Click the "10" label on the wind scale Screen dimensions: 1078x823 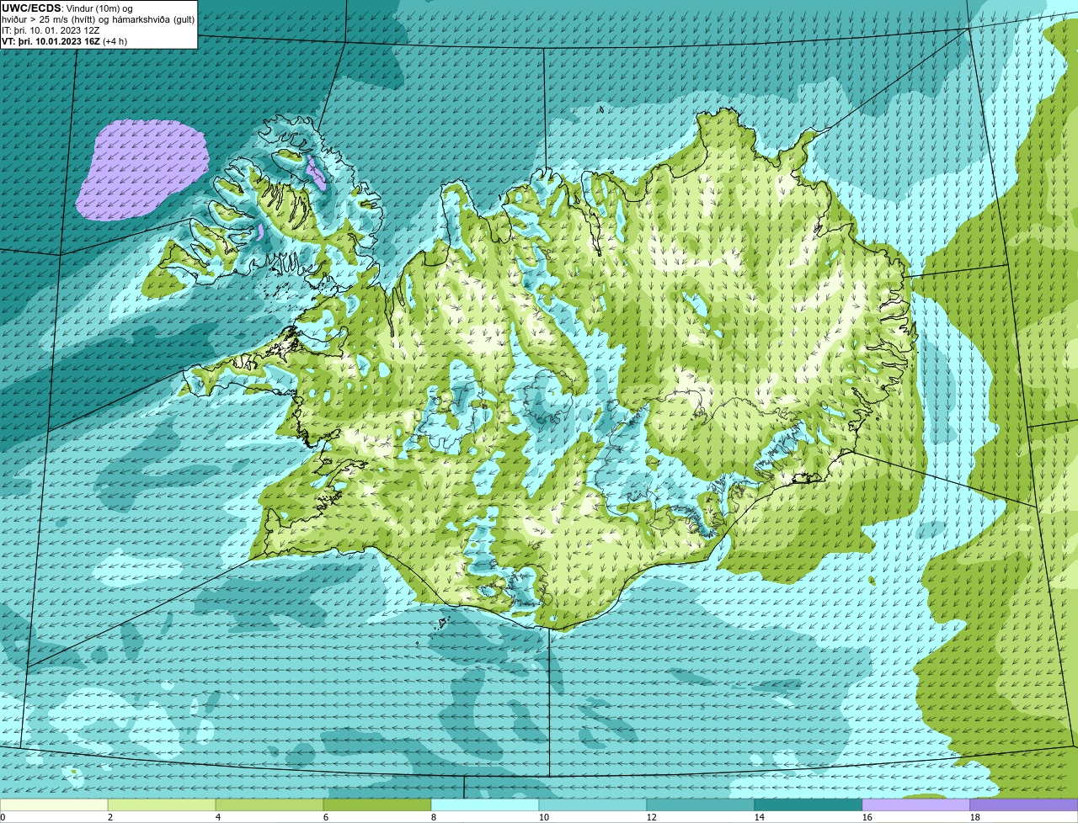tap(544, 817)
